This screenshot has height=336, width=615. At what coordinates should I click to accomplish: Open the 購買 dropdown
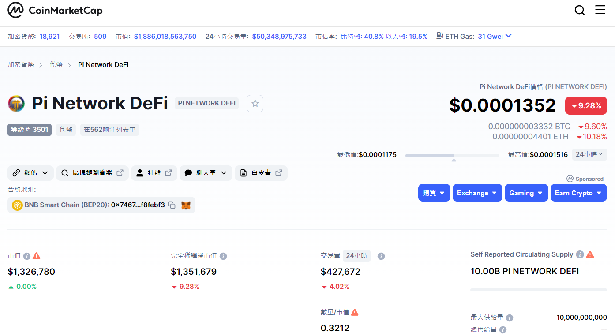(434, 193)
